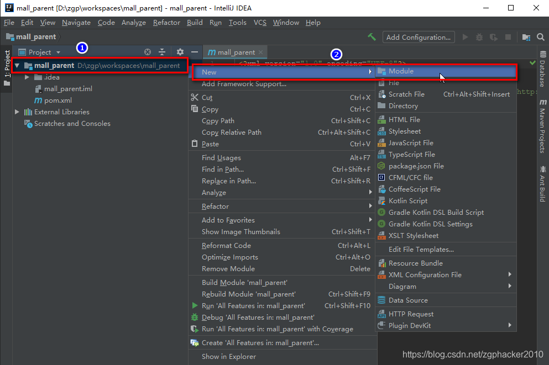Click mall_parent breadcrumb in navigation bar
The image size is (549, 365).
pos(31,36)
